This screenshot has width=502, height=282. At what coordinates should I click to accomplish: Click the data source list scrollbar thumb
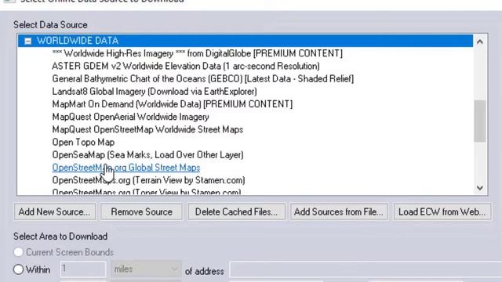tap(479, 121)
